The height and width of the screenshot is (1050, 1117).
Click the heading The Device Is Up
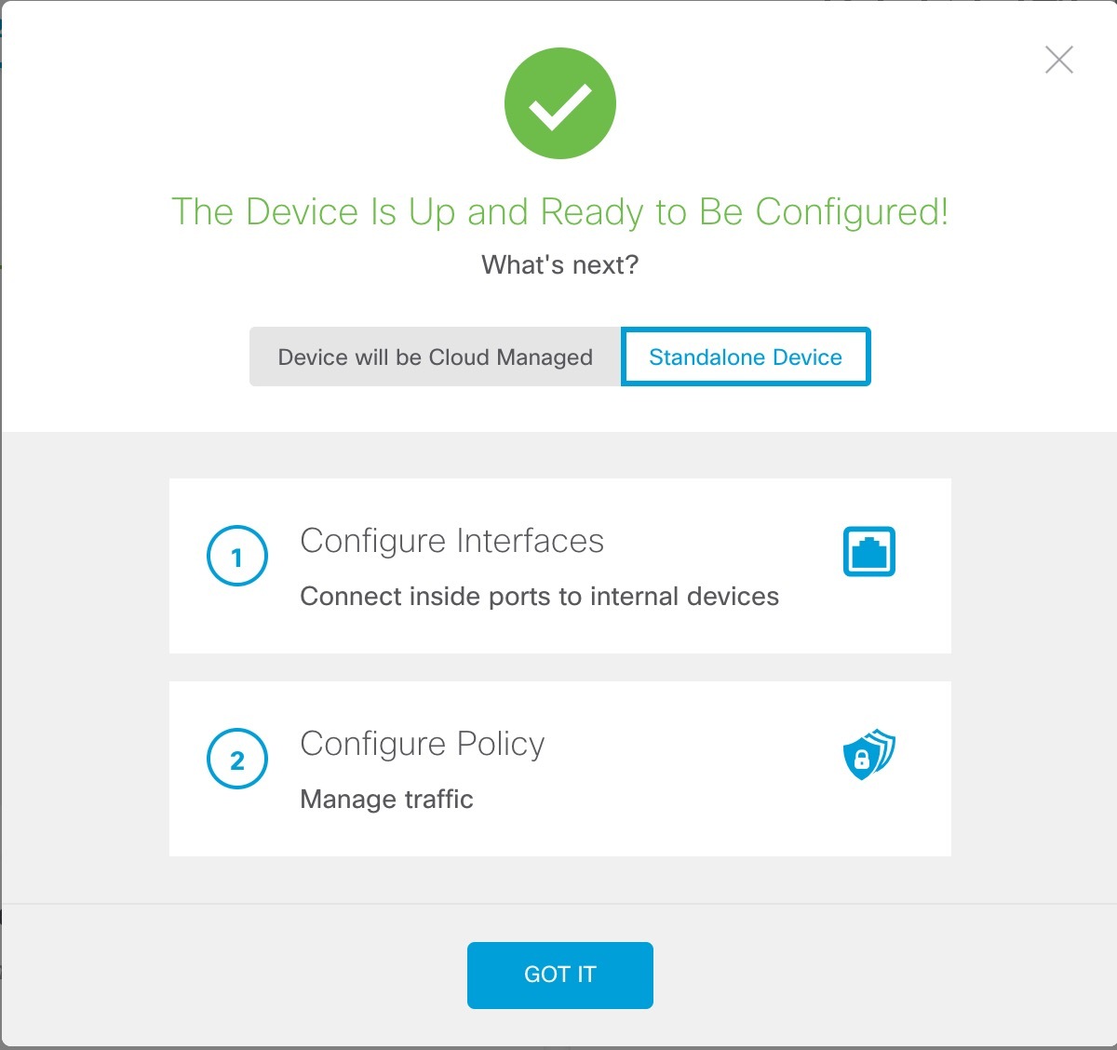click(x=559, y=211)
